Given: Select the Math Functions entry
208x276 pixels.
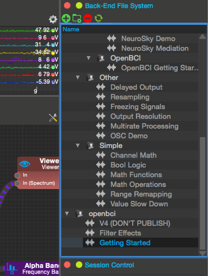Looking at the screenshot, I should pos(136,175).
